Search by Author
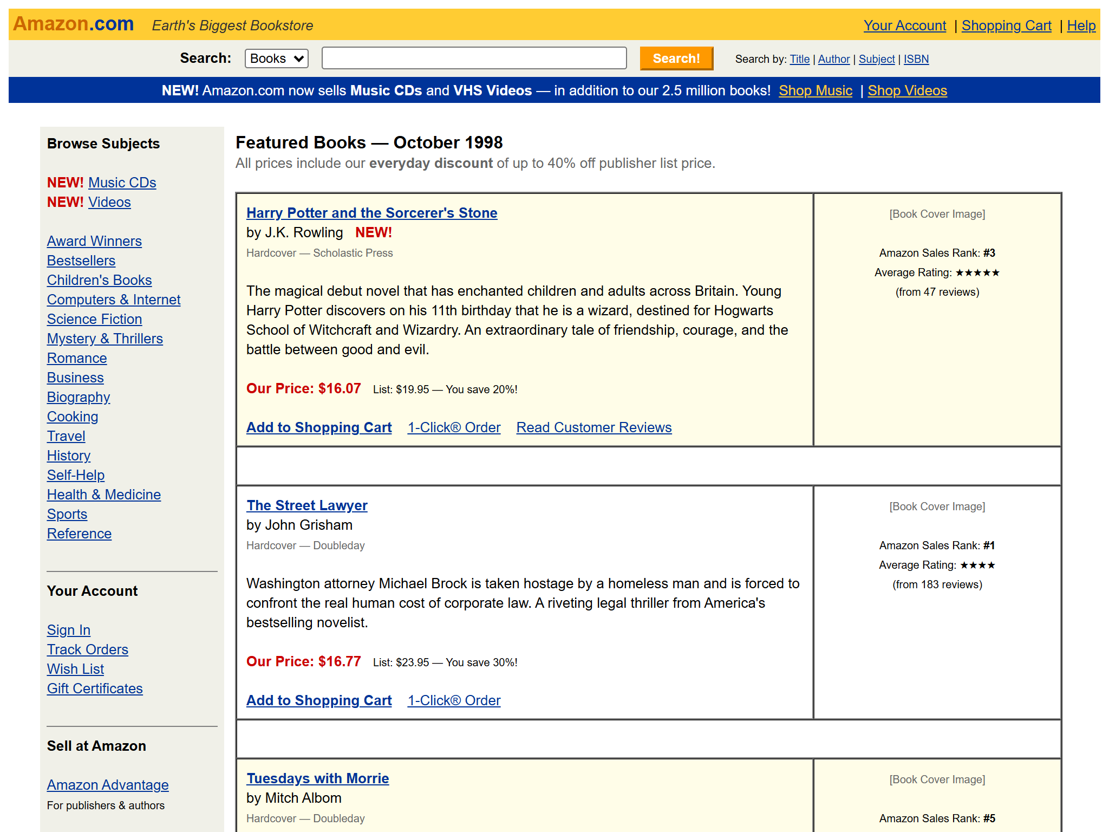Image resolution: width=1109 pixels, height=832 pixels. (833, 59)
